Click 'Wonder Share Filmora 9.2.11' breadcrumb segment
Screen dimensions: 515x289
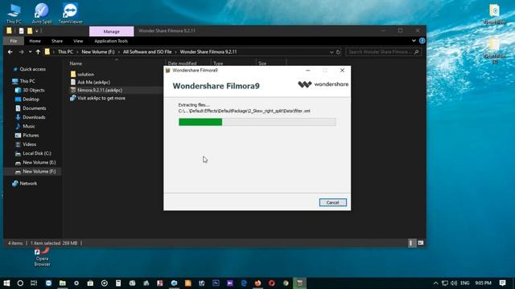click(x=208, y=51)
